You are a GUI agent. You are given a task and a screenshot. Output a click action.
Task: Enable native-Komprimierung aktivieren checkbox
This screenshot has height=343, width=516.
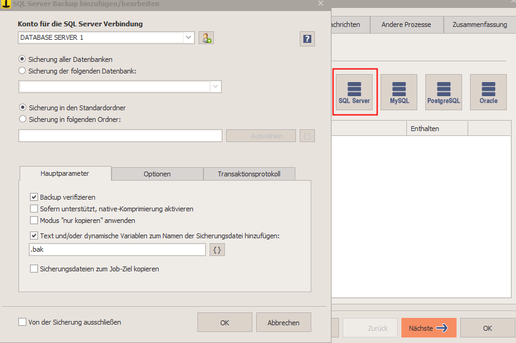(34, 208)
